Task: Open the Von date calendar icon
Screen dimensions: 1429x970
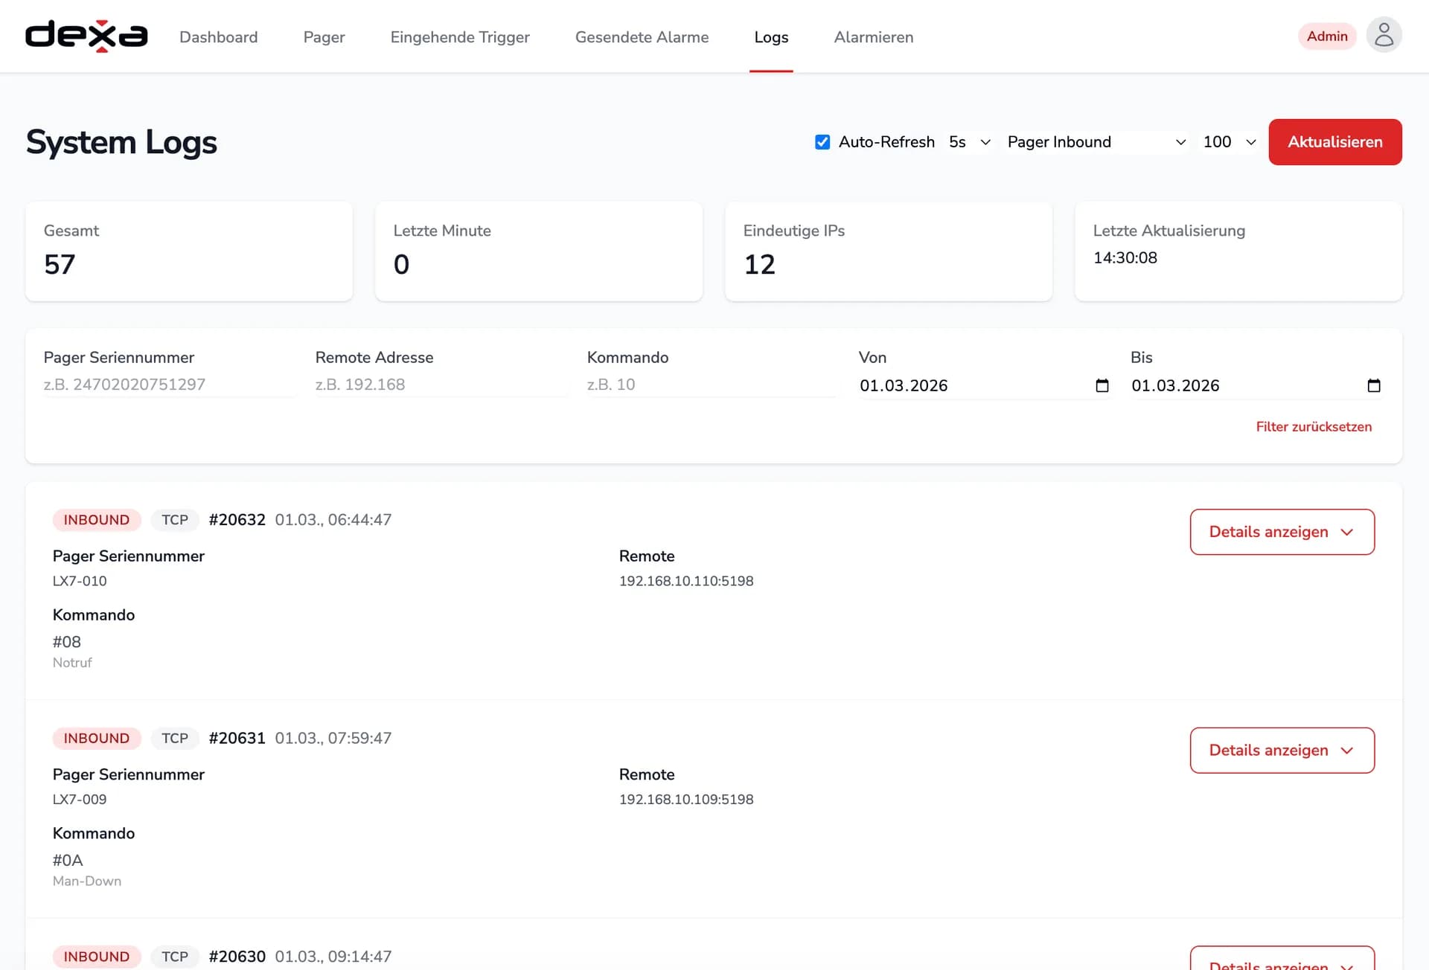Action: [x=1102, y=385]
